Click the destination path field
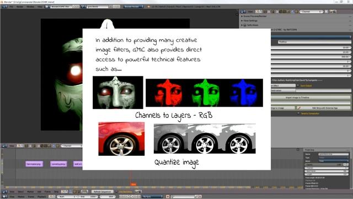 pyautogui.click(x=324, y=91)
